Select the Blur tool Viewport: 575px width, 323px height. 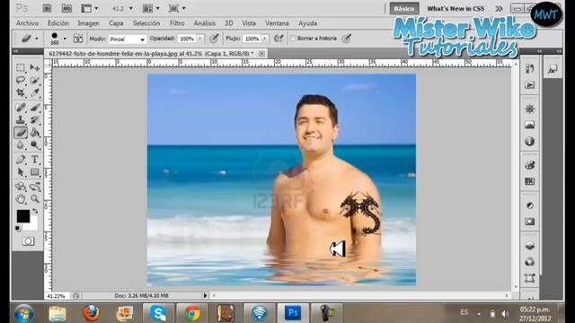point(21,145)
